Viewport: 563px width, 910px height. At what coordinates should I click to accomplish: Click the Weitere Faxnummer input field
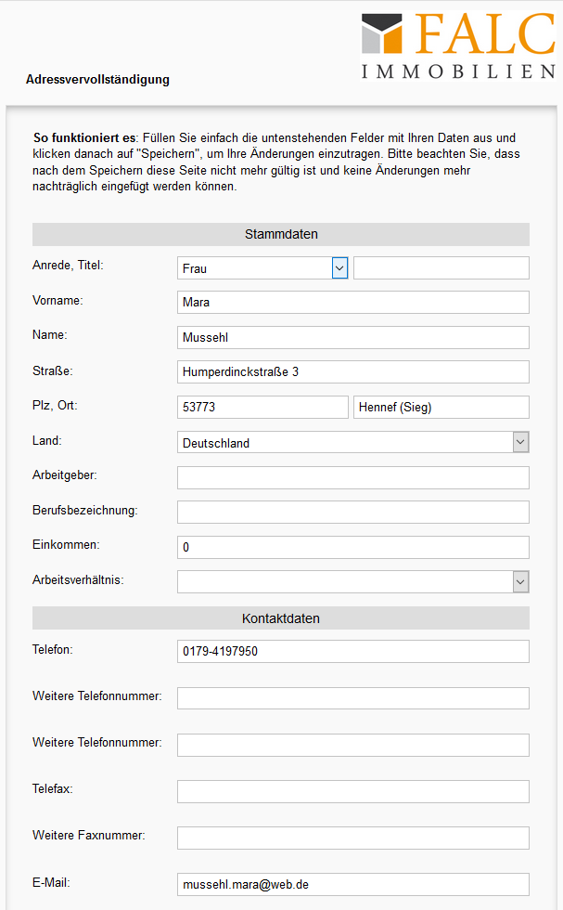(352, 838)
